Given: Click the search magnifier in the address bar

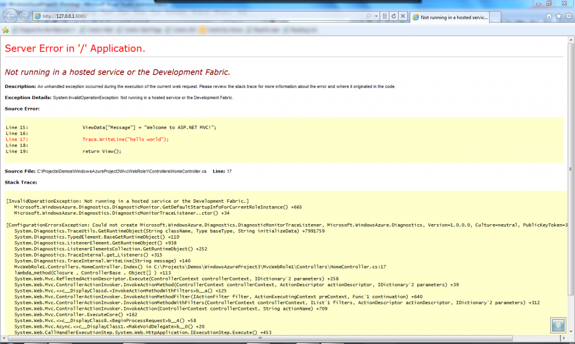Looking at the screenshot, I should pyautogui.click(x=367, y=17).
